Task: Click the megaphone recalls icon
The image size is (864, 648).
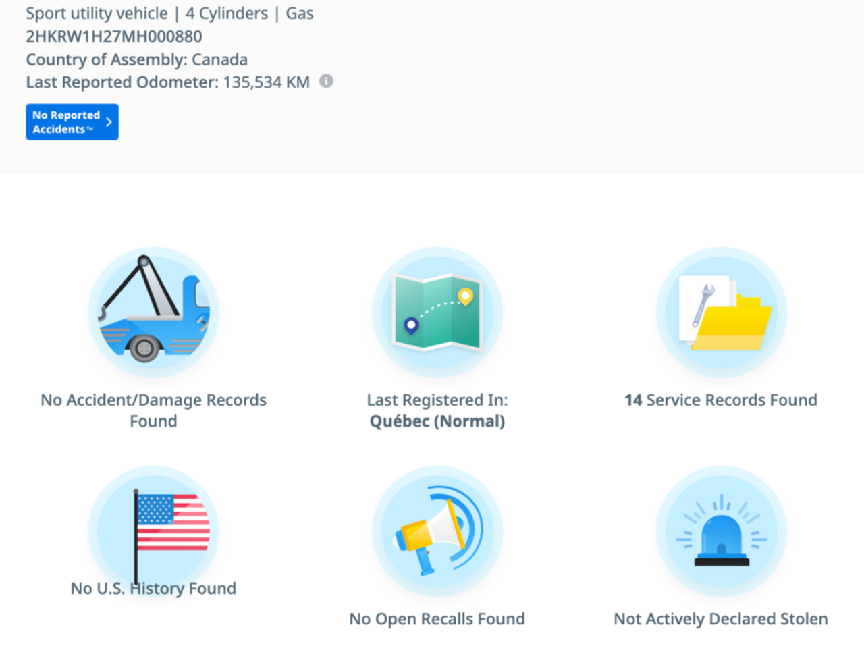Action: click(x=437, y=531)
